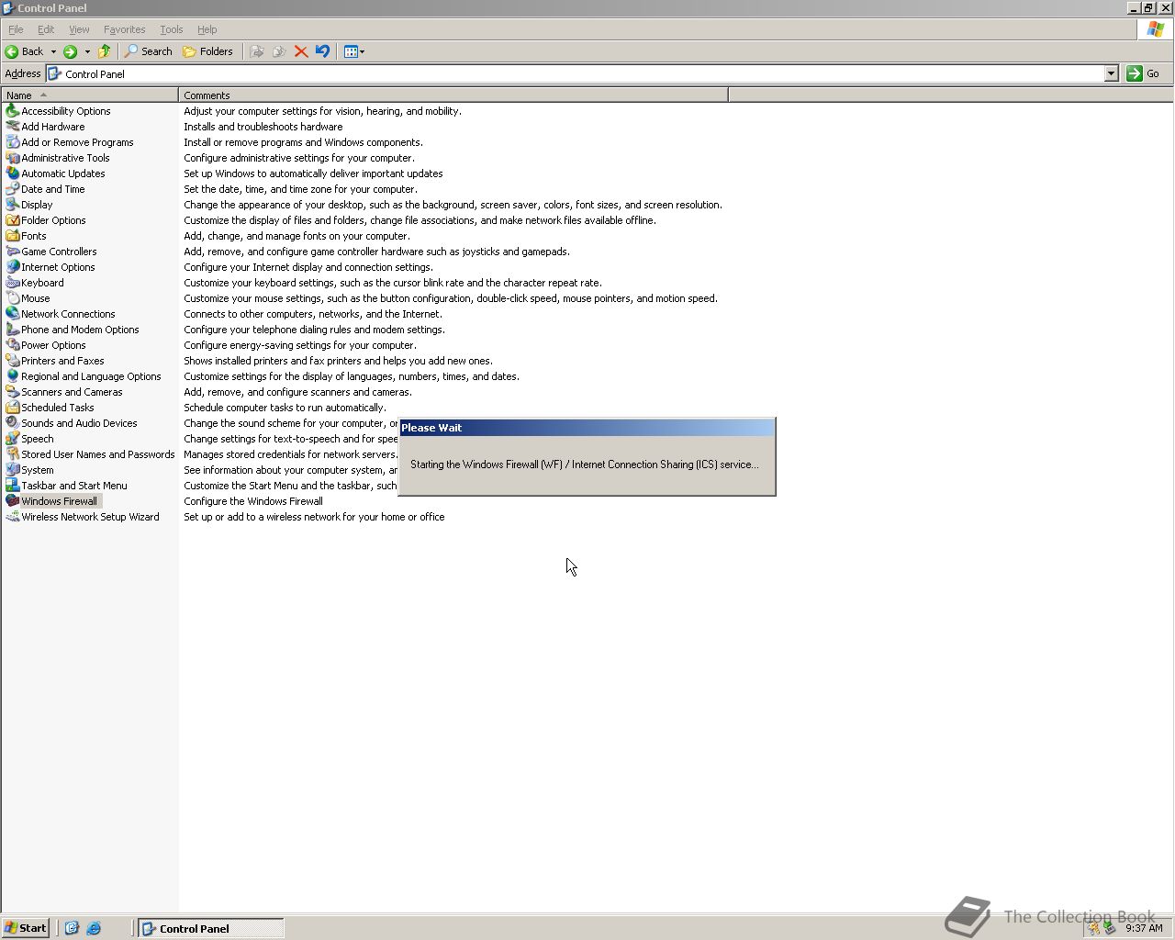Open the Tools menu
The image size is (1175, 940).
(172, 29)
